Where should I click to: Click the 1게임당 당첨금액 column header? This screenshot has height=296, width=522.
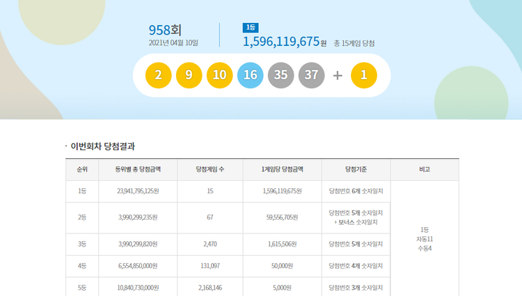pos(283,170)
